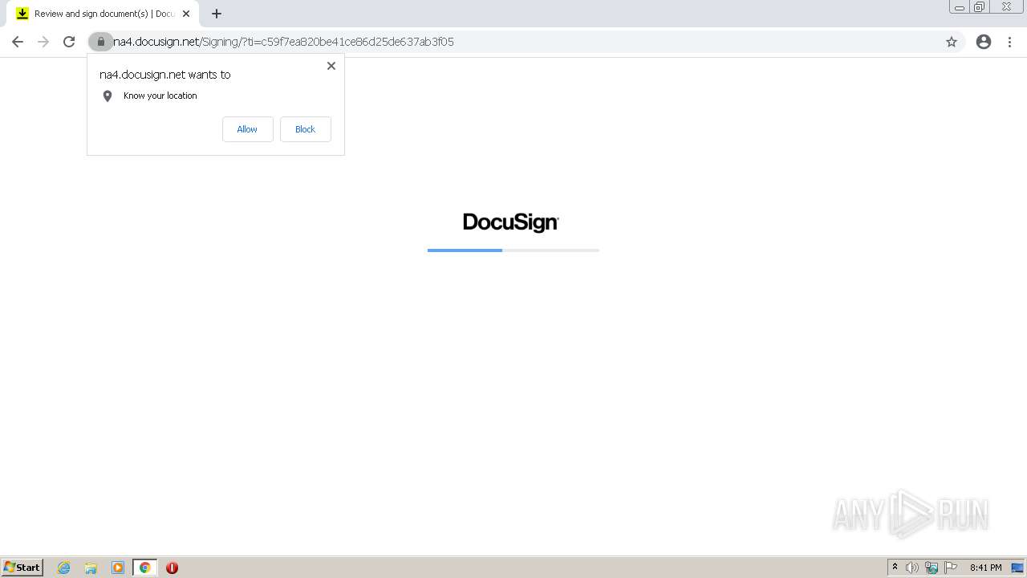Click the red stop-sign taskbar icon
1027x578 pixels.
click(172, 568)
